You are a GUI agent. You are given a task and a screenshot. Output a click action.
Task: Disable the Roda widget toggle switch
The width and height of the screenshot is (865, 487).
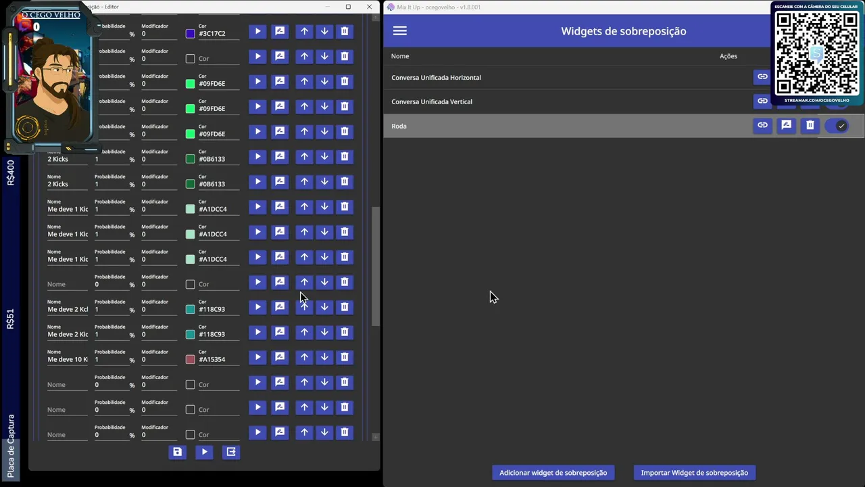[x=837, y=126]
